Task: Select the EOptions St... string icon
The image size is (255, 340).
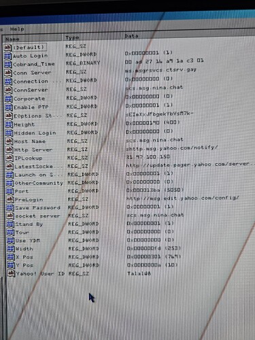Action: [x=9, y=116]
